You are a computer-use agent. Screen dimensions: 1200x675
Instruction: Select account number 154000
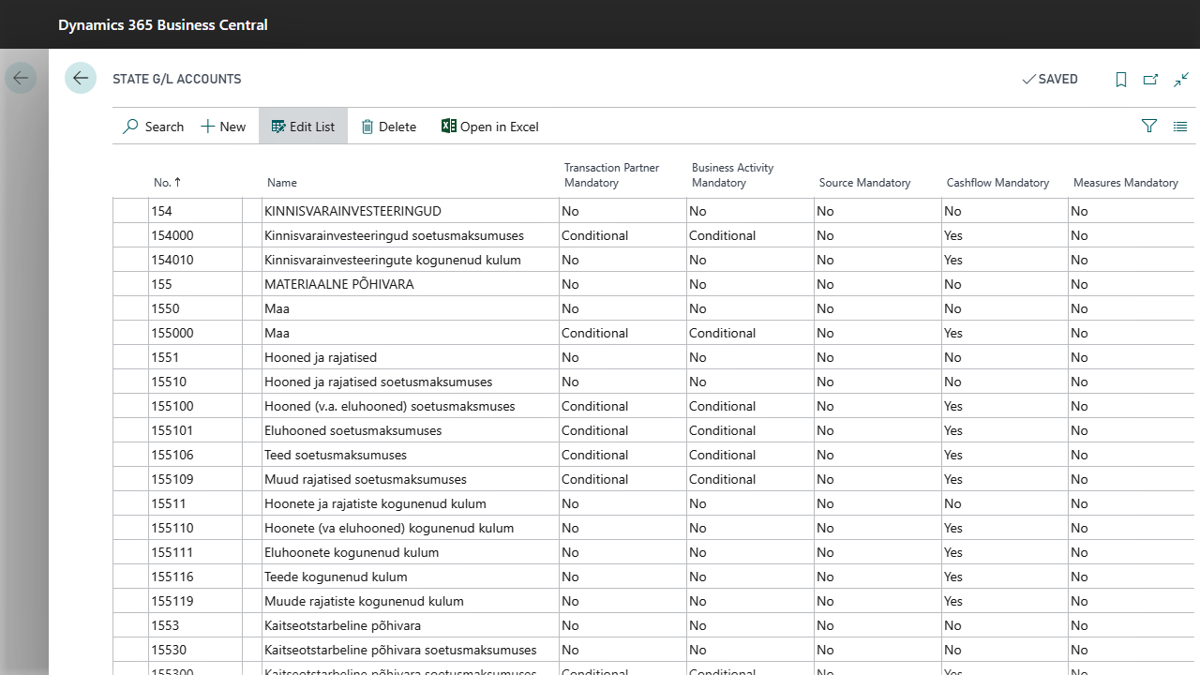195,235
